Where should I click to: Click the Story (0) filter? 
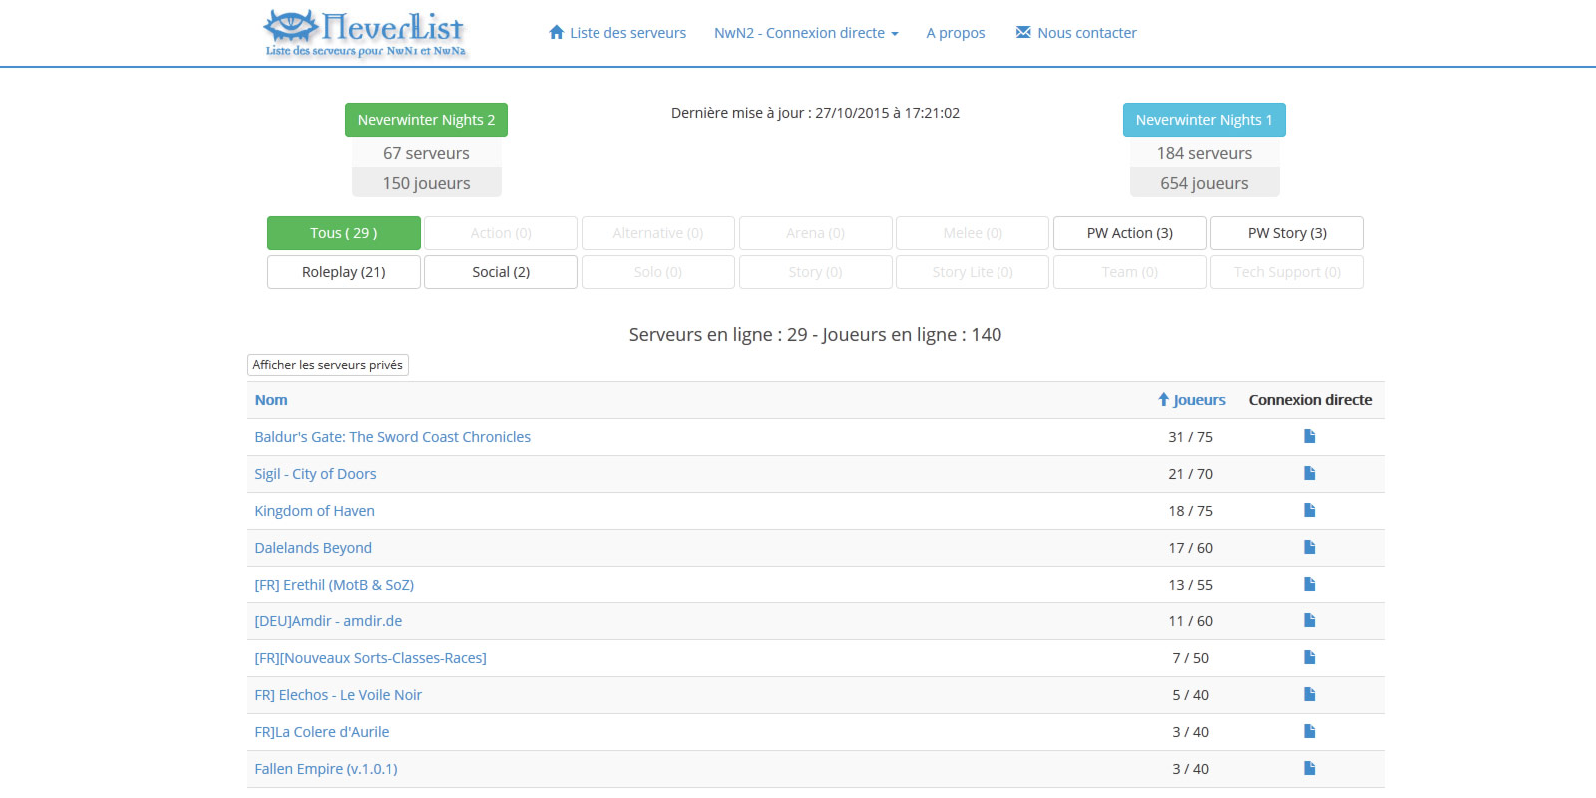coord(816,272)
